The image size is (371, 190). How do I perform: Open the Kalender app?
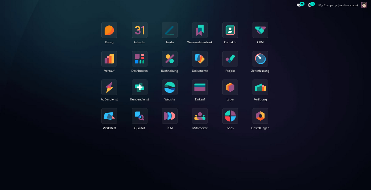[x=139, y=30]
